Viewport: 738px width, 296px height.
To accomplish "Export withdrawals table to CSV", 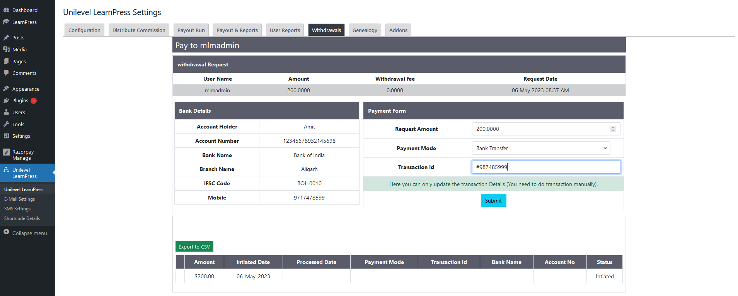I will point(194,247).
